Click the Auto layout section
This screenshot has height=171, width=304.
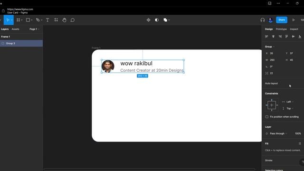coord(271,84)
